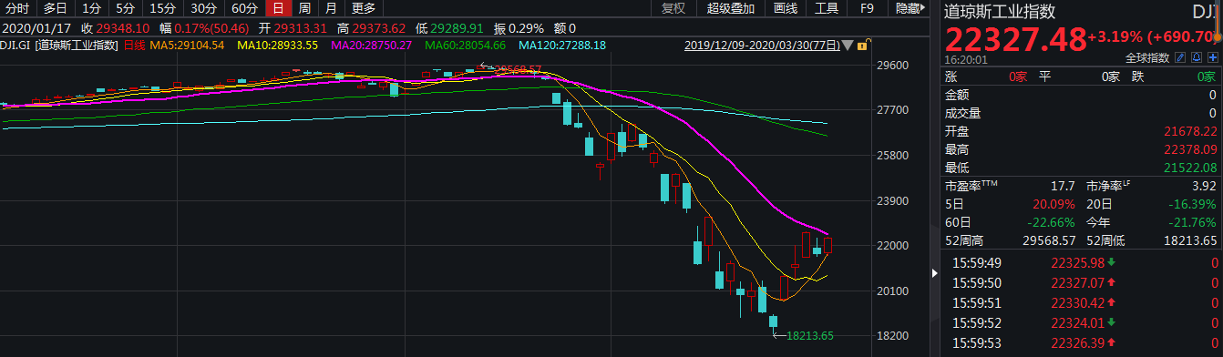1223x357 pixels.
Task: Click the 道琼斯工业指数 panel title
Action: click(x=999, y=12)
